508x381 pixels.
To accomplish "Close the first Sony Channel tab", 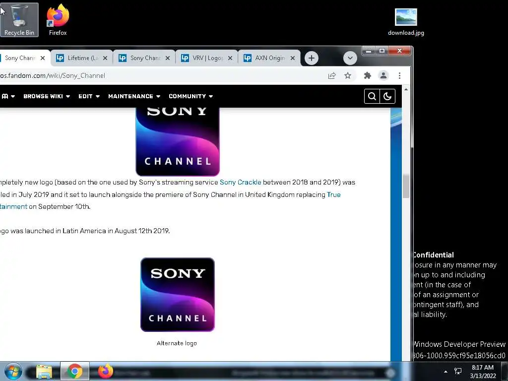I will pyautogui.click(x=43, y=58).
